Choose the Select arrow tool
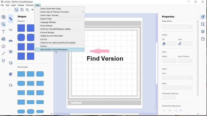Viewport: 207px width, 116px height. (x=16, y=10)
